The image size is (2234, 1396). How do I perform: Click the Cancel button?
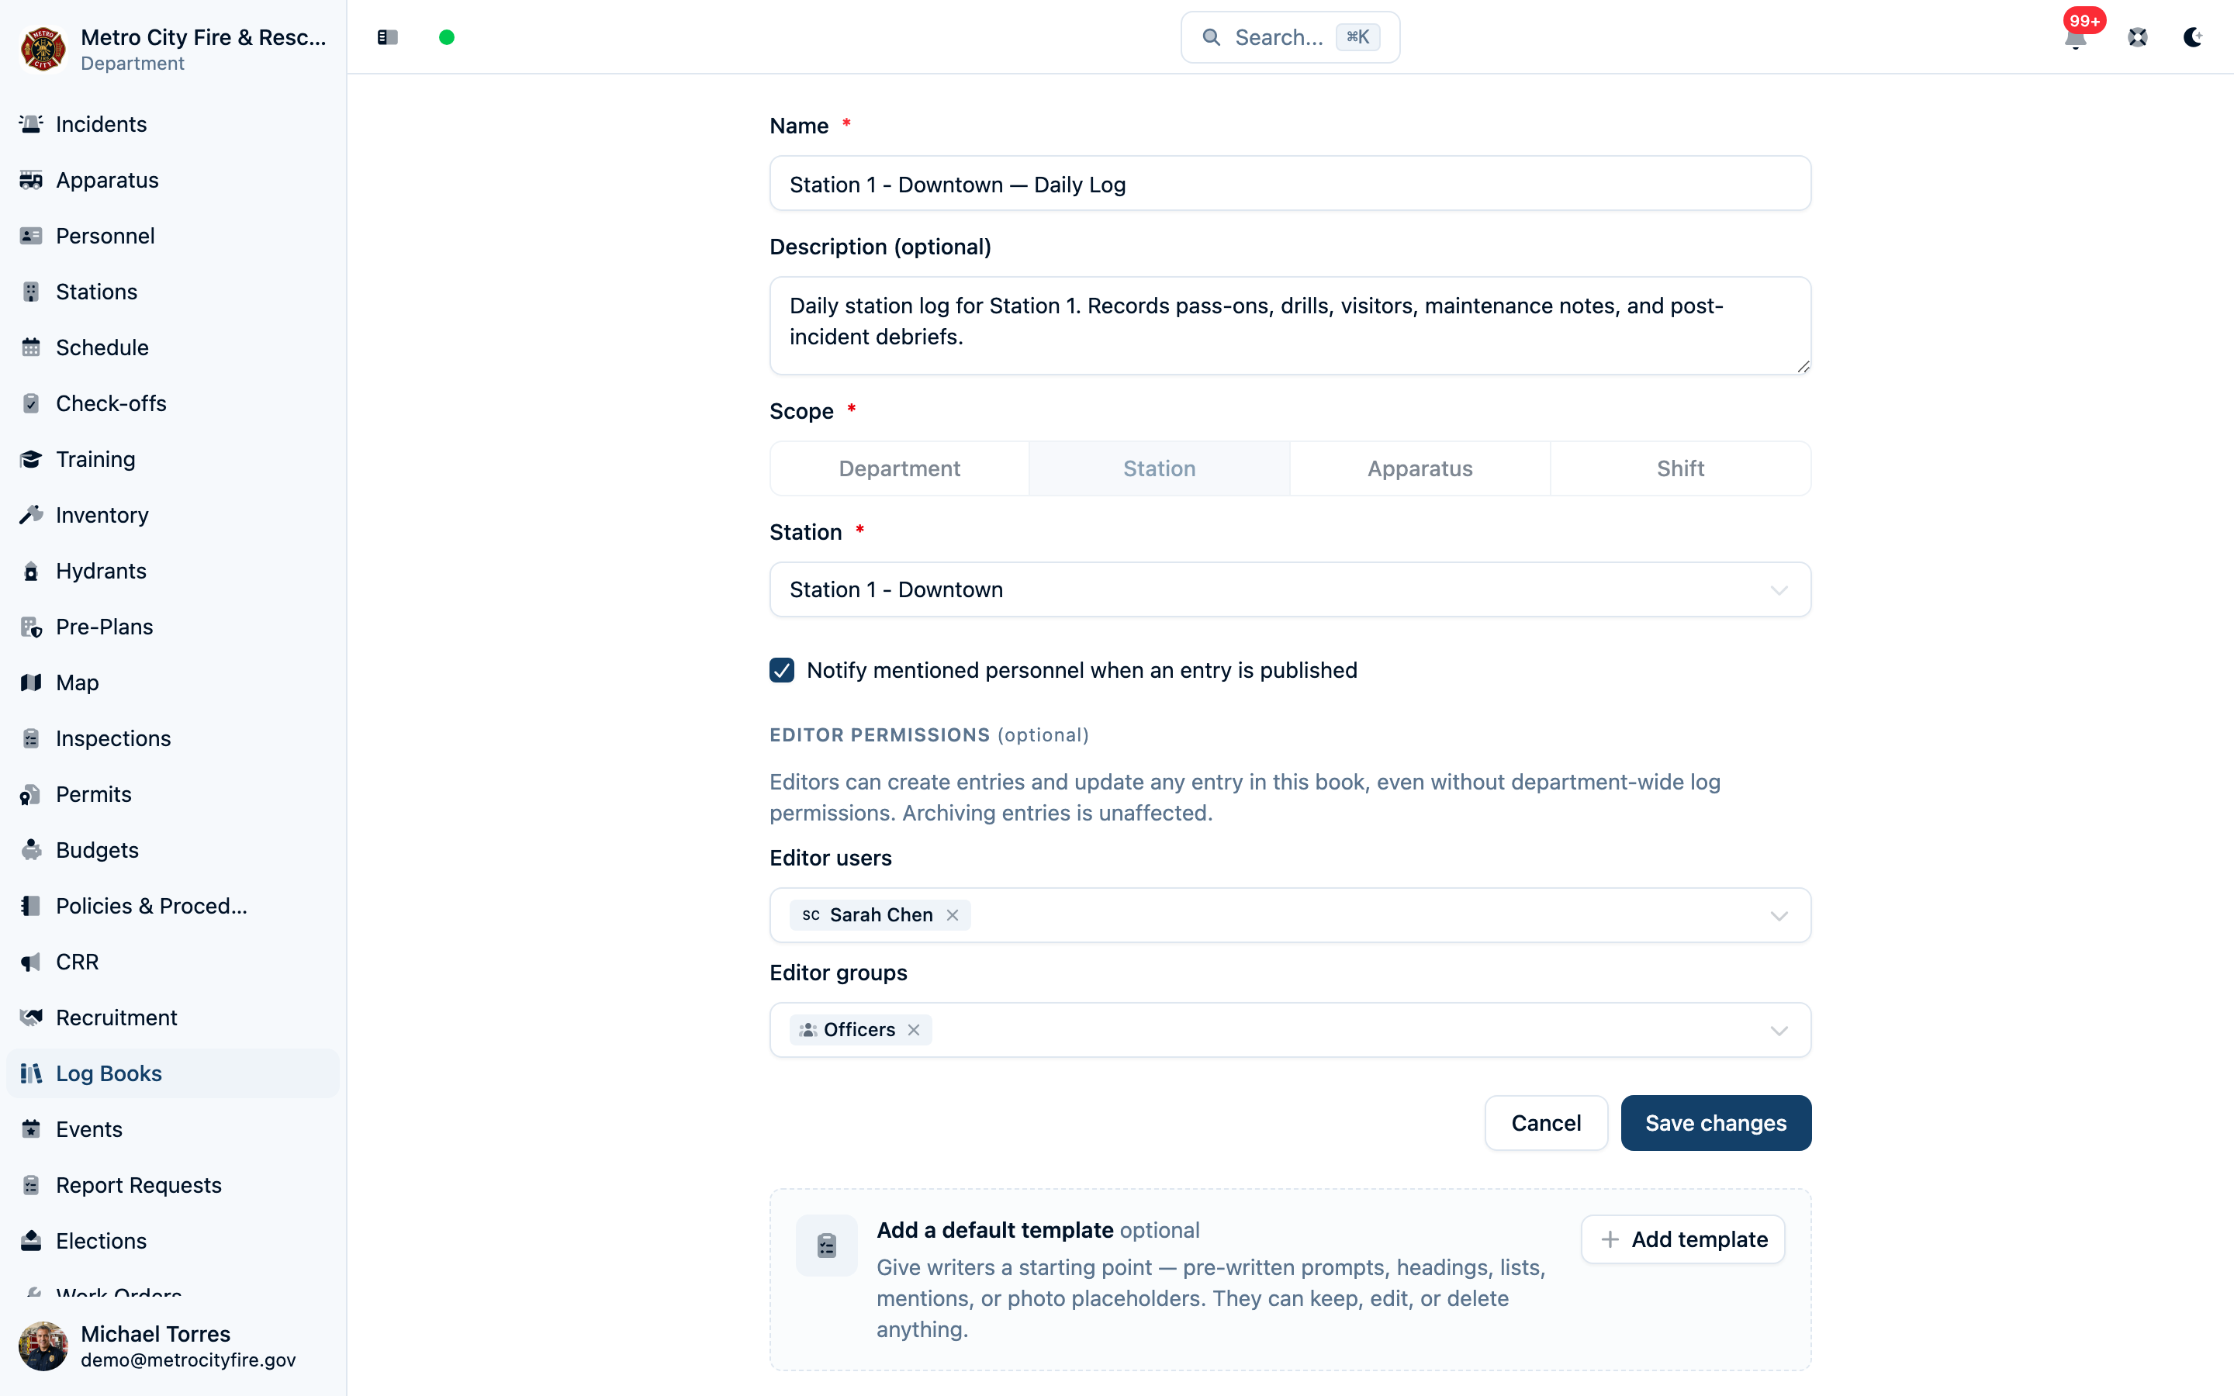(1546, 1123)
